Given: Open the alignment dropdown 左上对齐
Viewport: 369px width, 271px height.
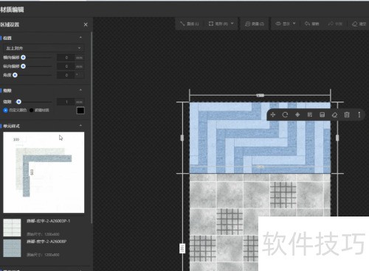Looking at the screenshot, I should [x=44, y=48].
